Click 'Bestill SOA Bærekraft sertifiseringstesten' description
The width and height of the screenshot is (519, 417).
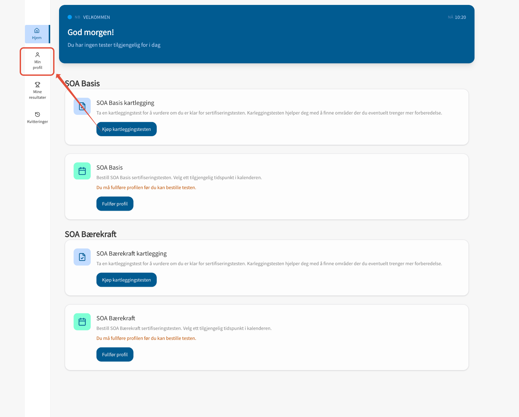[x=184, y=328]
